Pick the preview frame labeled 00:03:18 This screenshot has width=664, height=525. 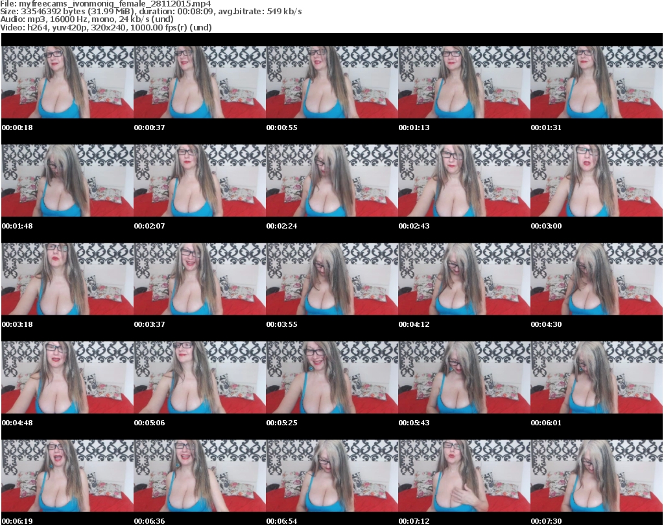(67, 279)
